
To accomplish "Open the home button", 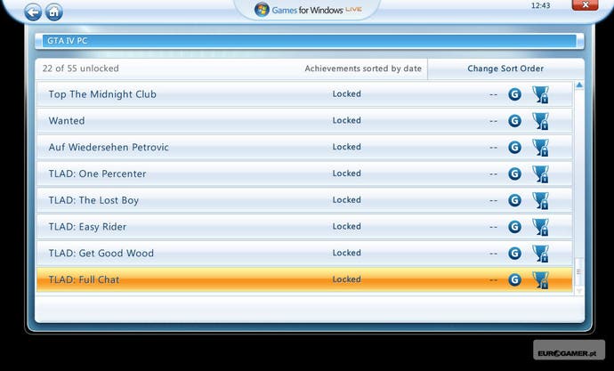I will 54,12.
